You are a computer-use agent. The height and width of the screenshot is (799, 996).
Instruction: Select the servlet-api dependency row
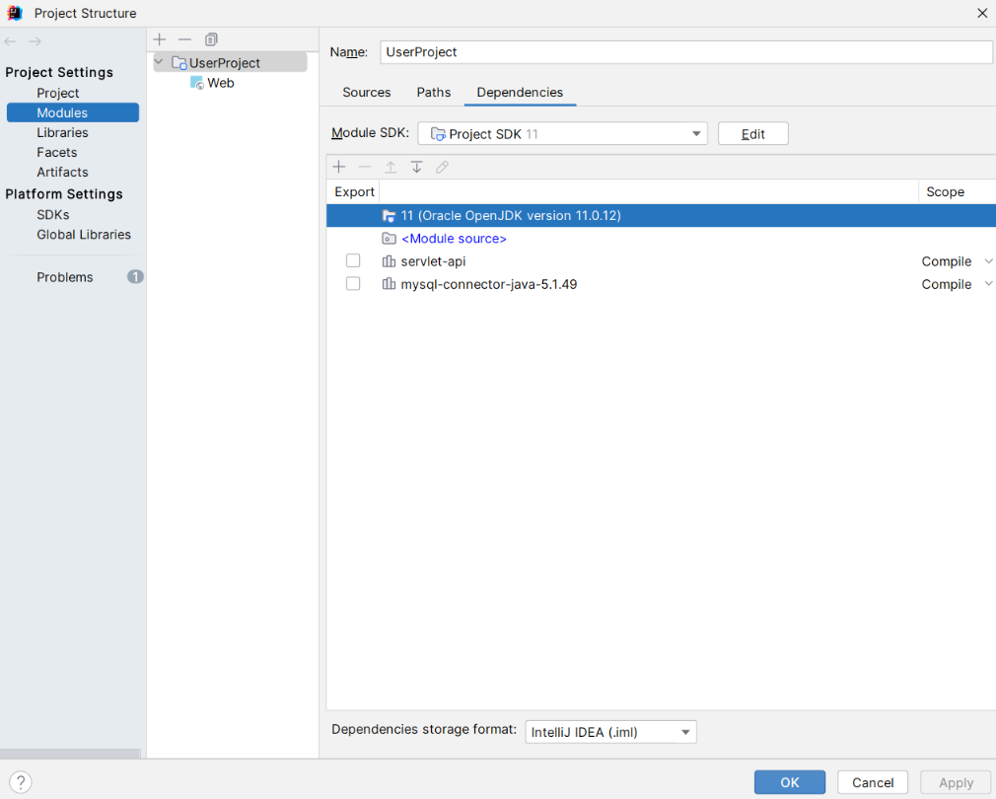[x=662, y=261]
